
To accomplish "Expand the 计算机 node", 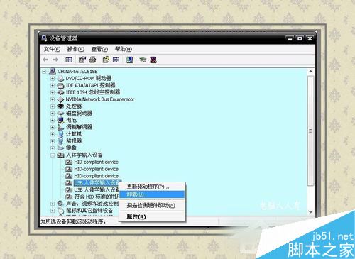I will 53,134.
